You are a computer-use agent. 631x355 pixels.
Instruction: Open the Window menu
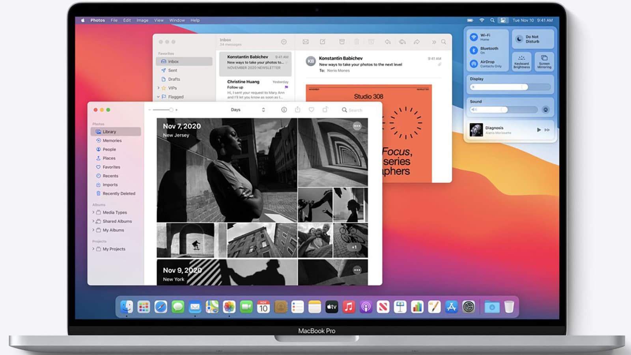[177, 20]
